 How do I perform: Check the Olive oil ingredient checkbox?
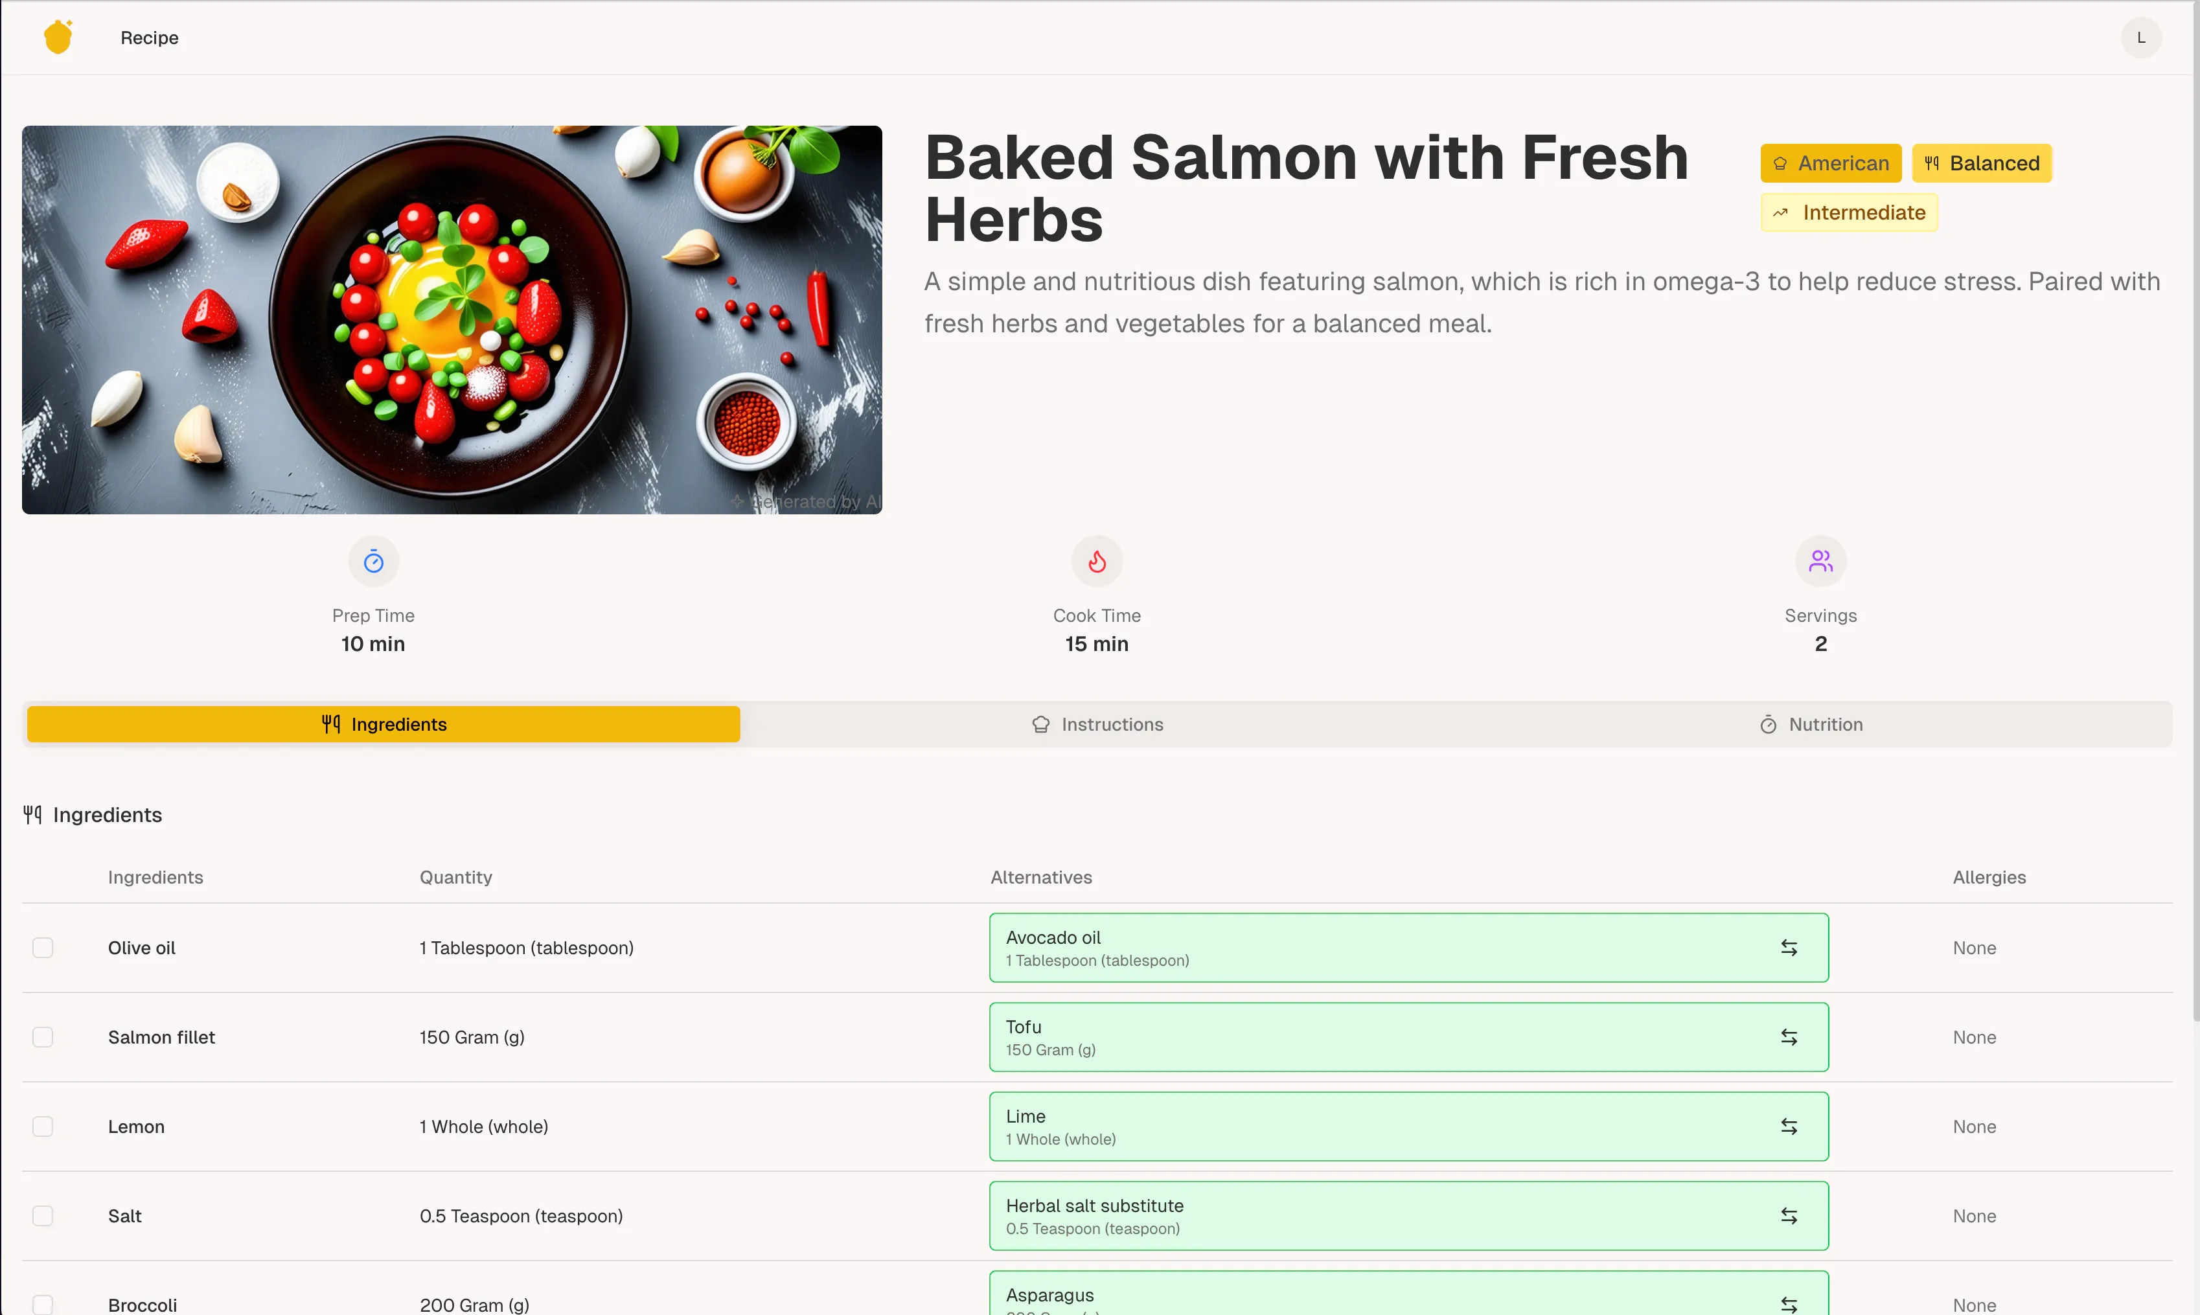coord(43,947)
